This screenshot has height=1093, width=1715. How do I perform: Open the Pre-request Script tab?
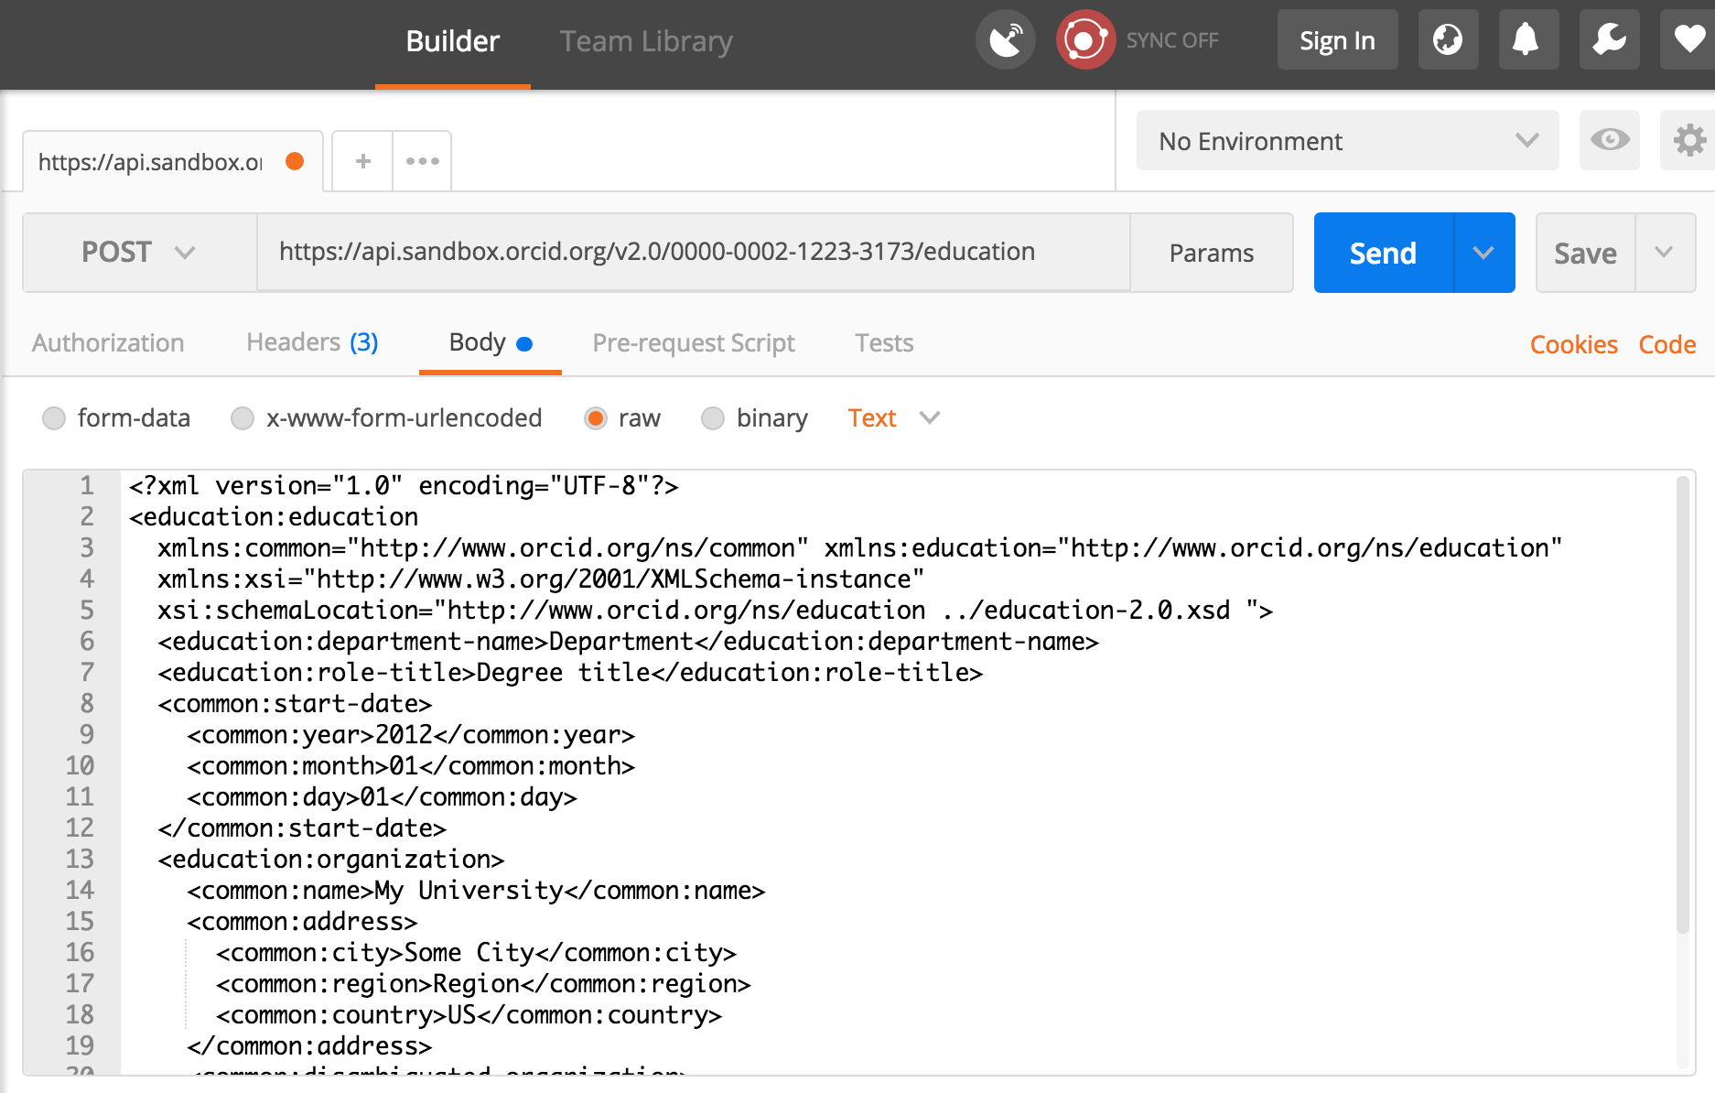point(694,342)
